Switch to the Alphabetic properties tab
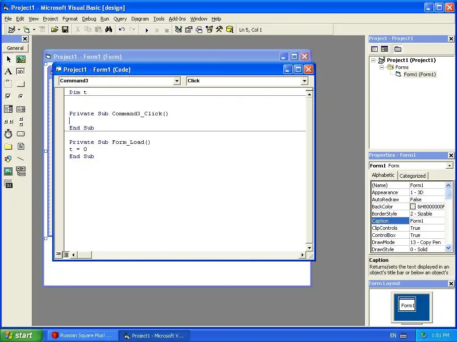The image size is (457, 342). pyautogui.click(x=383, y=175)
